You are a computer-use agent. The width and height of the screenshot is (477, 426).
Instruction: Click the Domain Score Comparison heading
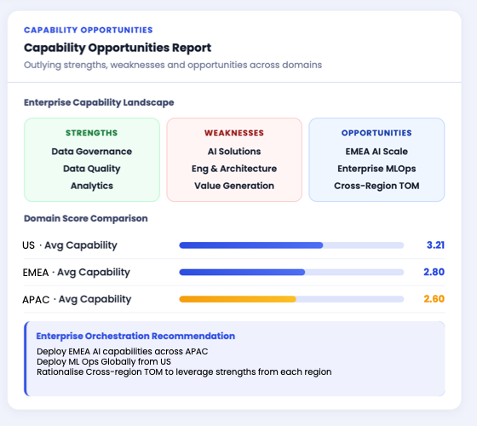tap(86, 218)
